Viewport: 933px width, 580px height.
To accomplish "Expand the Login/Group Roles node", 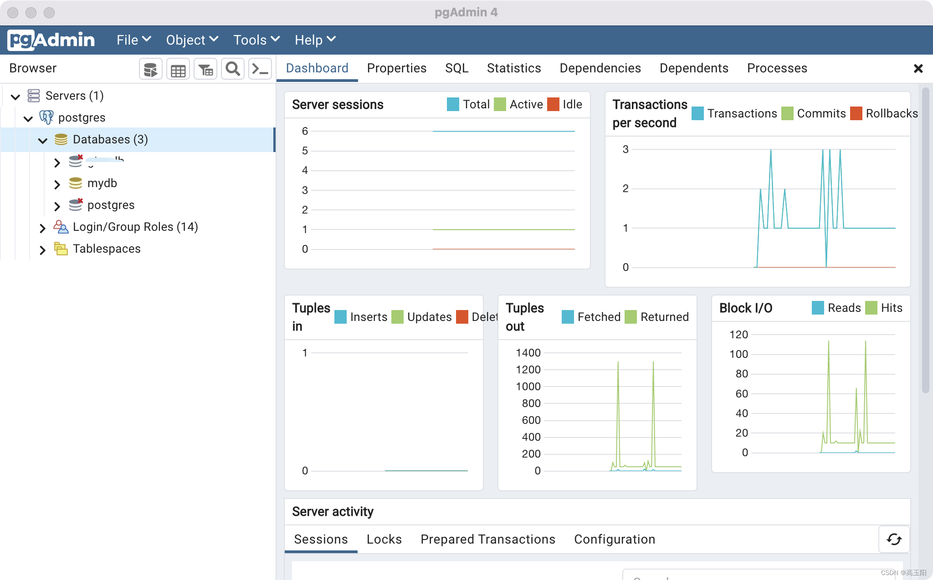I will pyautogui.click(x=42, y=228).
